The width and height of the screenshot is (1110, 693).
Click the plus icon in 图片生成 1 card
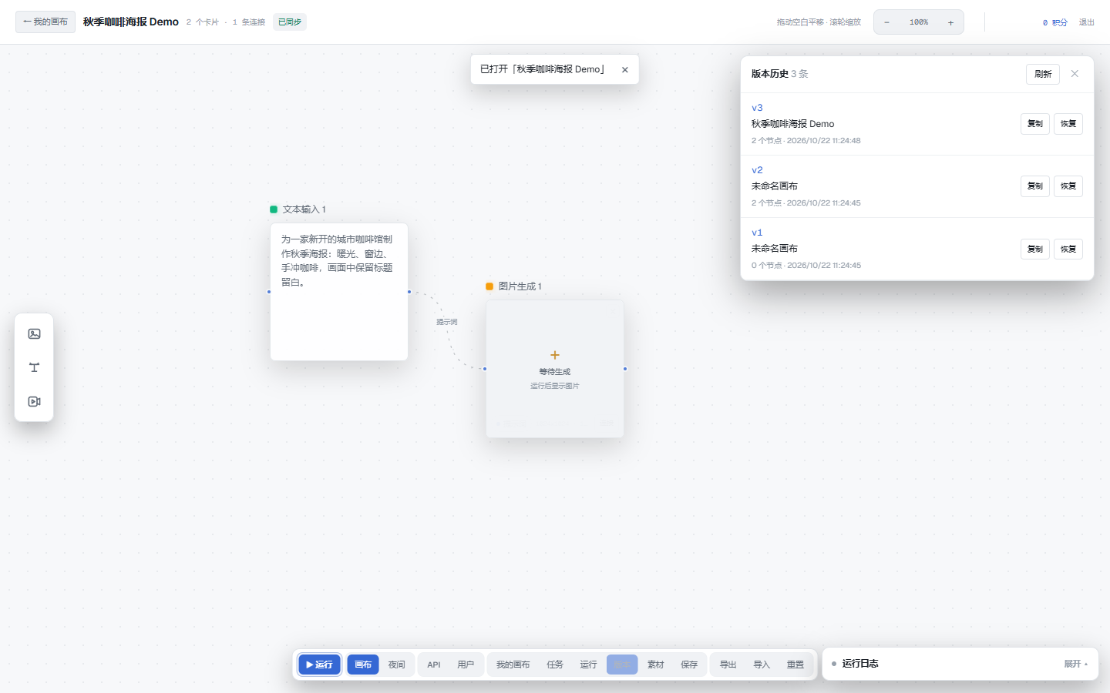[x=555, y=355]
